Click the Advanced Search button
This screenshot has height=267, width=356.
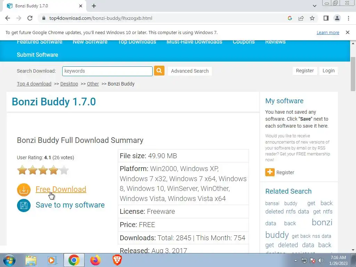(189, 71)
